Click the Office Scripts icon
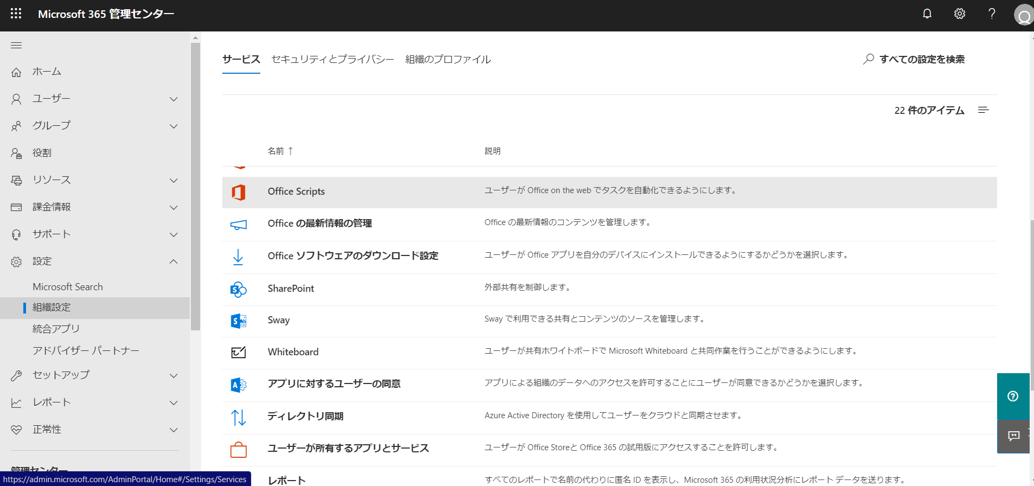This screenshot has height=486, width=1034. [239, 192]
